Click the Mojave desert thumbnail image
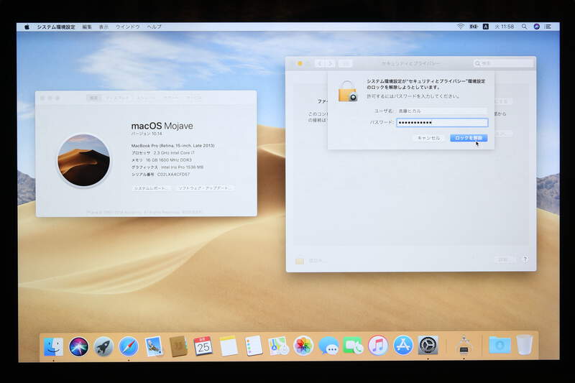This screenshot has width=575, height=383. click(83, 160)
